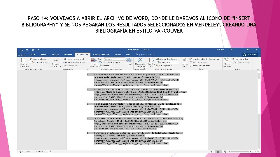Open the Mendeley Style dropdown showing Vancouver
The width and height of the screenshot is (280, 157).
[114, 59]
